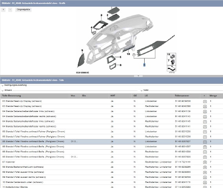The height and width of the screenshot is (188, 223).
Task: Select callout number 3 in diagram
Action: tap(101, 15)
